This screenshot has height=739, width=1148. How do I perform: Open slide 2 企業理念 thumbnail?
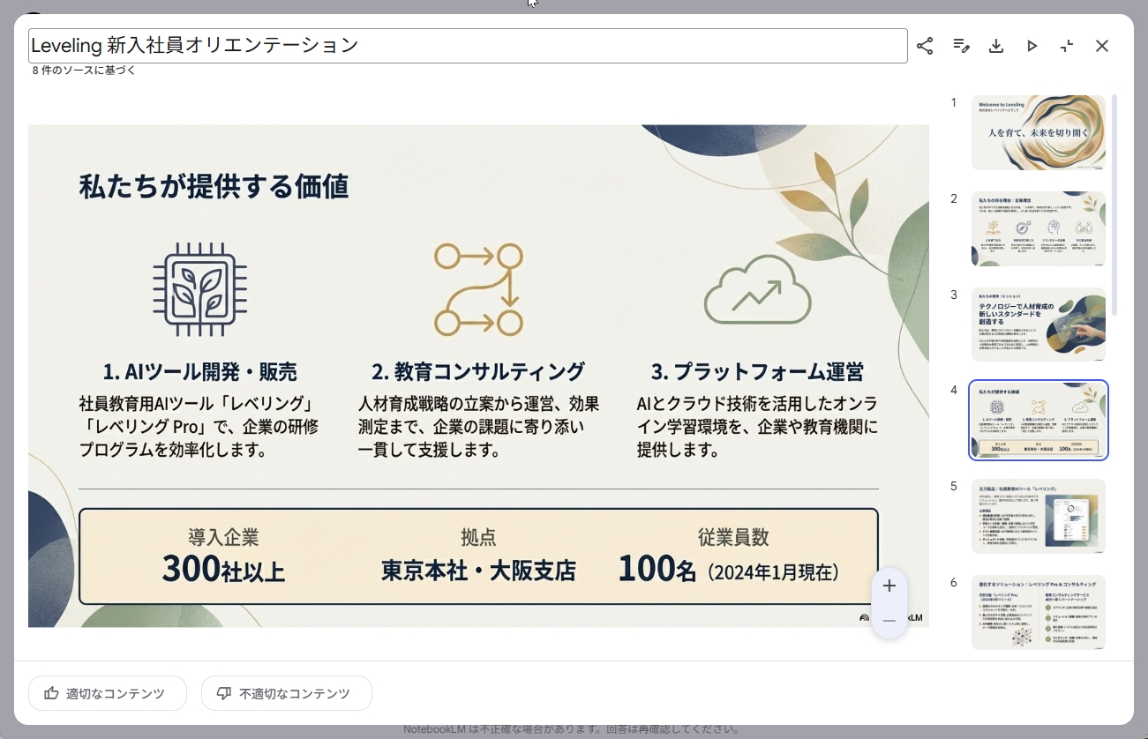[x=1039, y=228]
